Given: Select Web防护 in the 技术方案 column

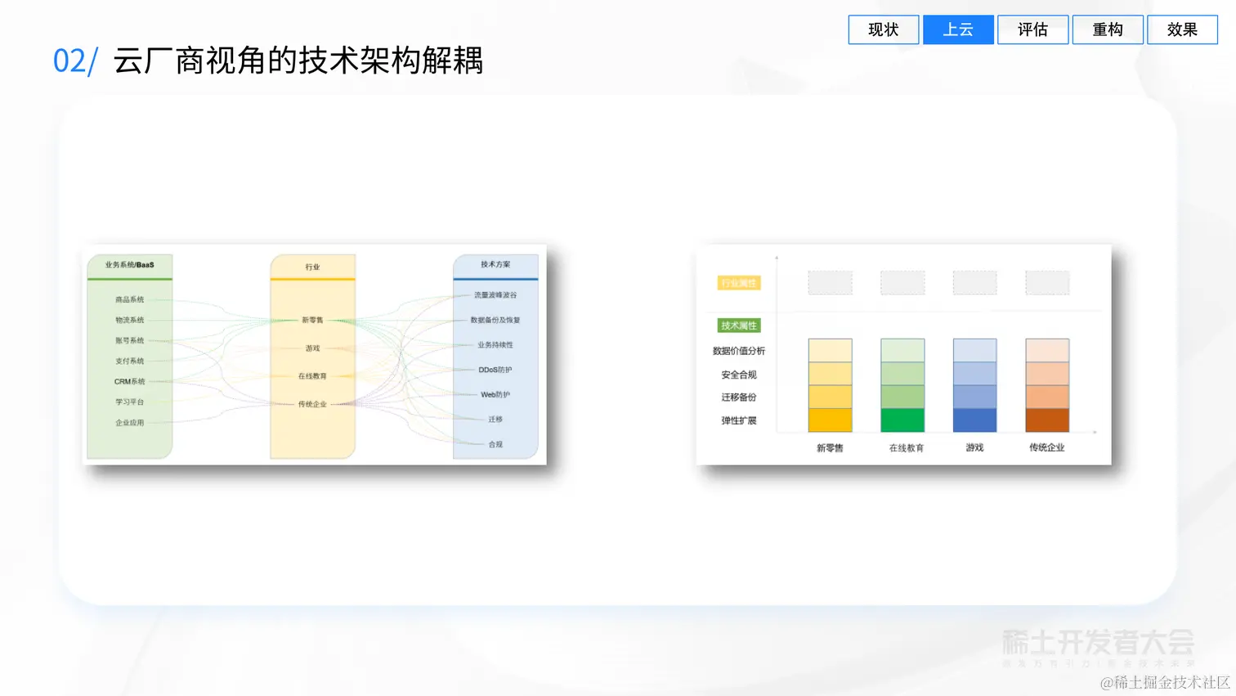Looking at the screenshot, I should (x=495, y=394).
